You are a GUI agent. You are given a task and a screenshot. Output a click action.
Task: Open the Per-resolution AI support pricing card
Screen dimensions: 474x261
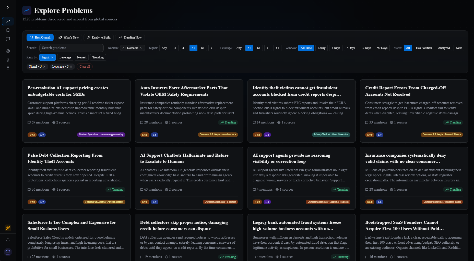(76, 111)
